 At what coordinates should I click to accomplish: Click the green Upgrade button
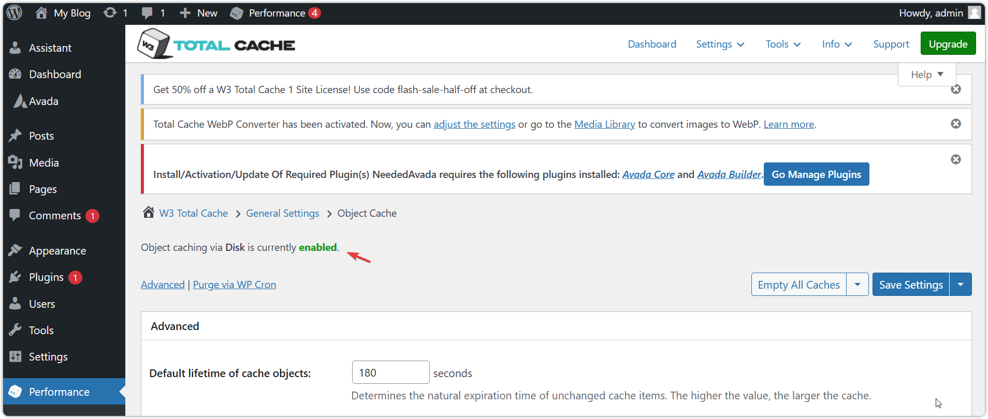[x=948, y=43]
